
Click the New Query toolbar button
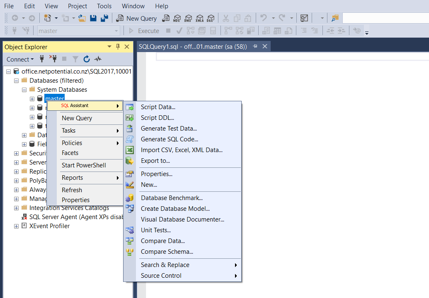click(136, 18)
